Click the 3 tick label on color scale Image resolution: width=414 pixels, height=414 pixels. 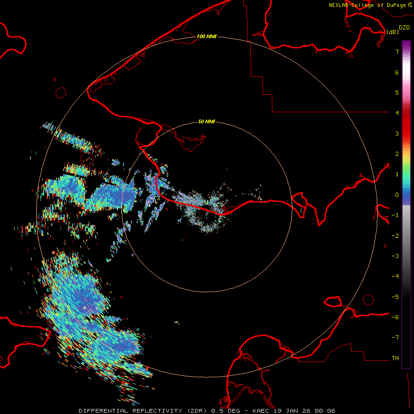[x=397, y=133]
